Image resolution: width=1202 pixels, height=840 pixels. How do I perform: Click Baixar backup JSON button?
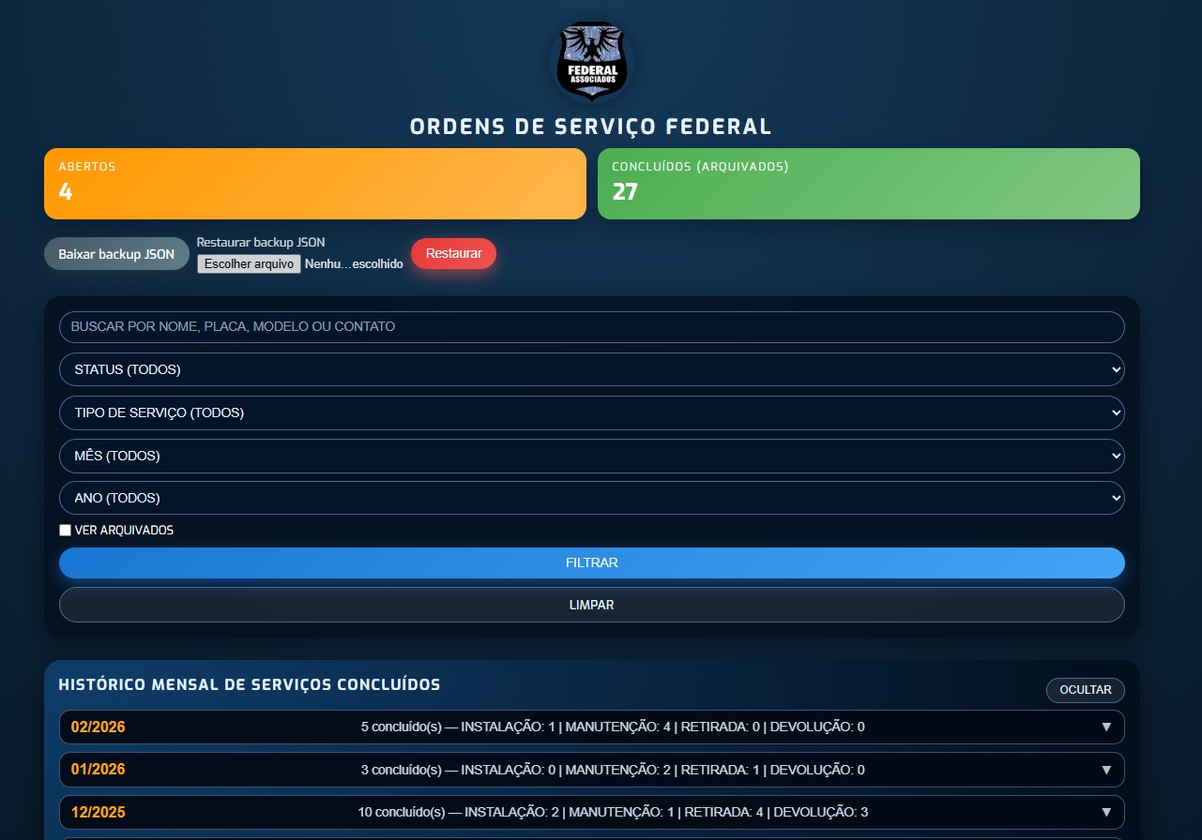click(116, 254)
